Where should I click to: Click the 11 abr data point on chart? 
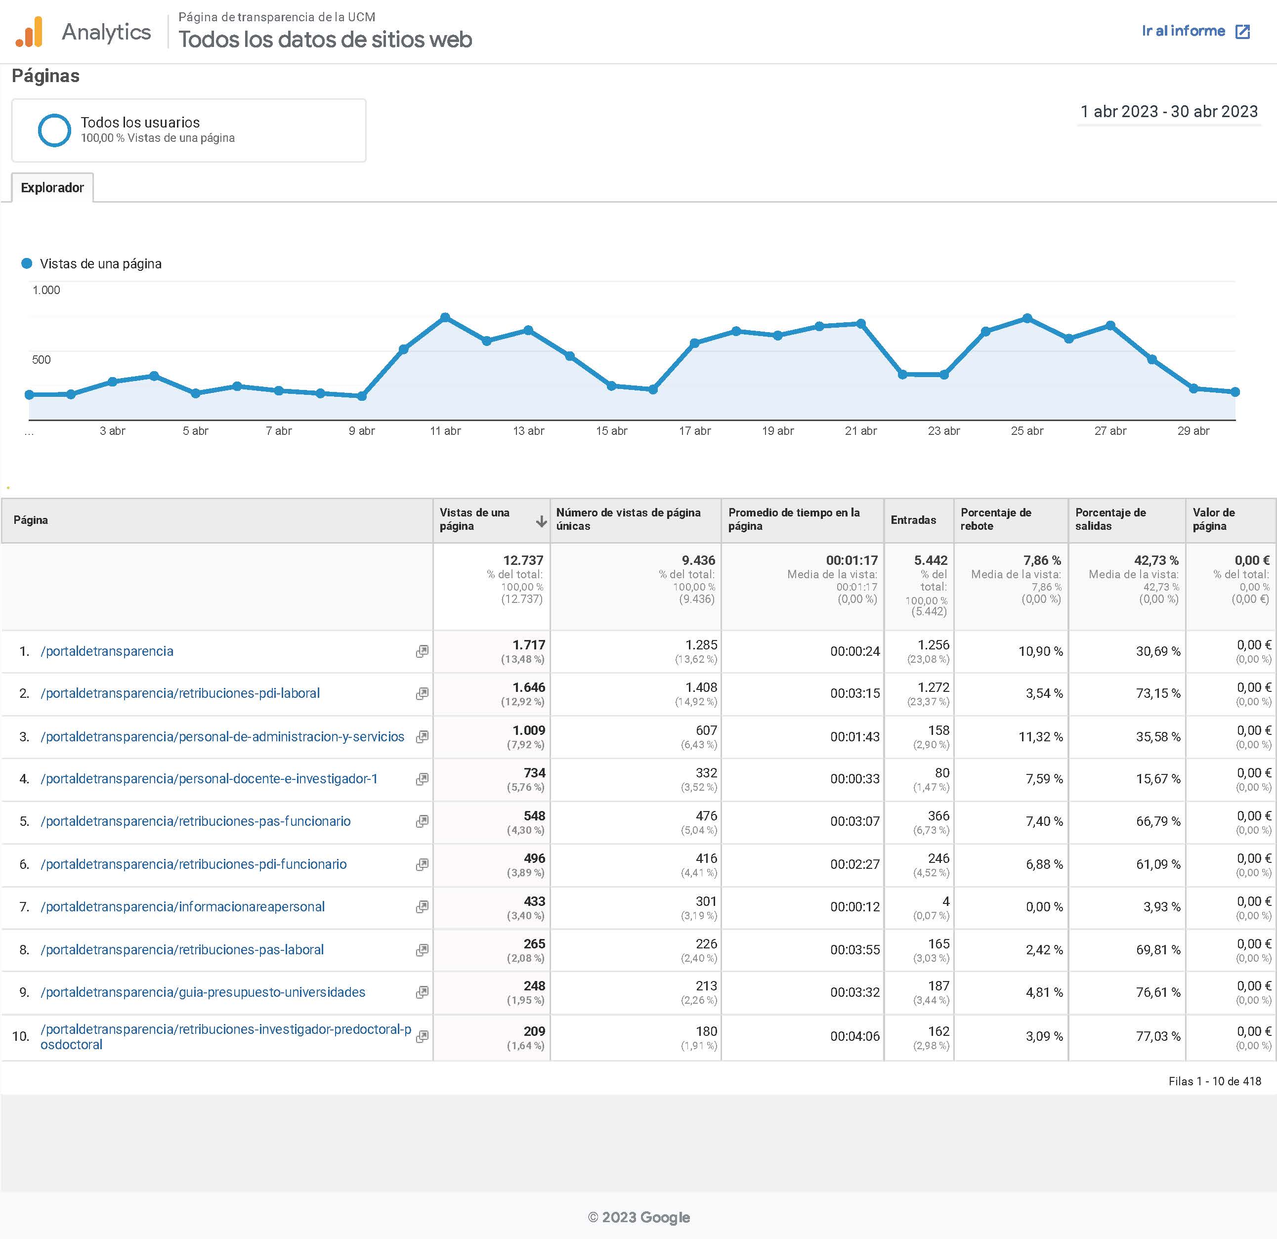pyautogui.click(x=445, y=318)
